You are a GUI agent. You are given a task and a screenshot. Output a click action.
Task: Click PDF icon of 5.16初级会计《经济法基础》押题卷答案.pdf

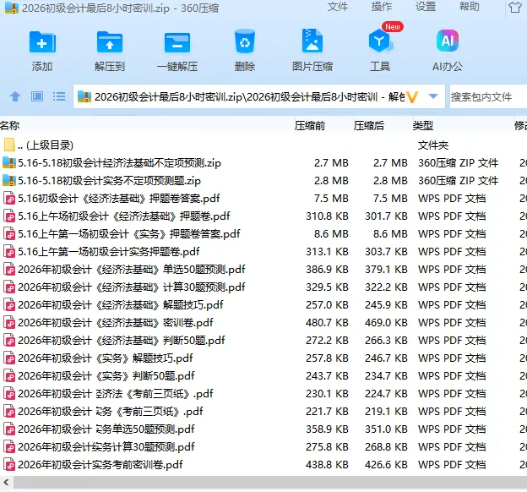(x=9, y=198)
